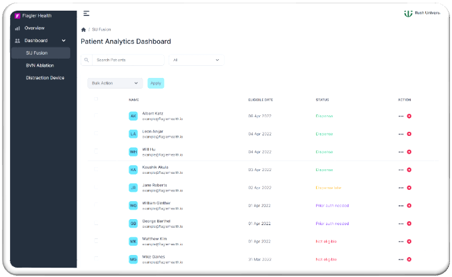Image resolution: width=452 pixels, height=277 pixels.
Task: Click the AK avatar for Albert Katz
Action: click(x=133, y=116)
